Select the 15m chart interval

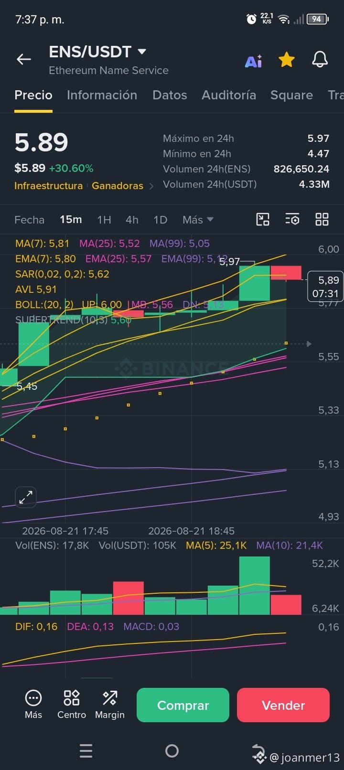[71, 220]
